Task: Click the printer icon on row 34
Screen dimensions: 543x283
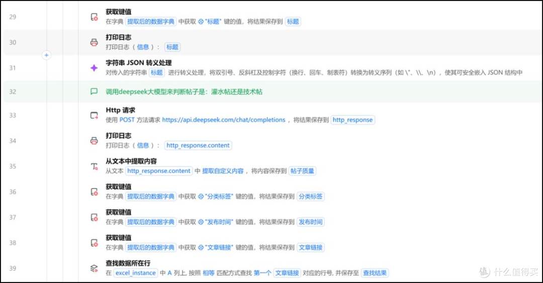Action: point(94,141)
